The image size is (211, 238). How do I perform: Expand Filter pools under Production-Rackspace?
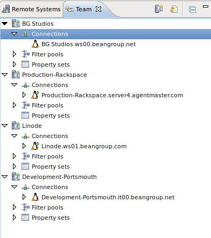click(x=15, y=105)
